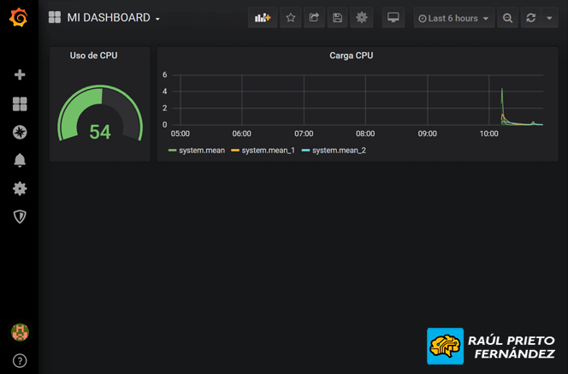Open Configuration gear in sidebar
568x374 pixels.
click(20, 188)
